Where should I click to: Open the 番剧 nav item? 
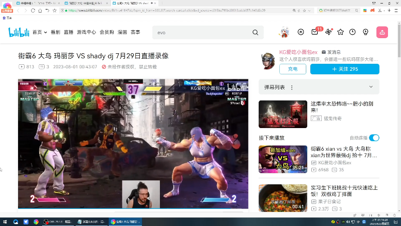[x=55, y=32]
